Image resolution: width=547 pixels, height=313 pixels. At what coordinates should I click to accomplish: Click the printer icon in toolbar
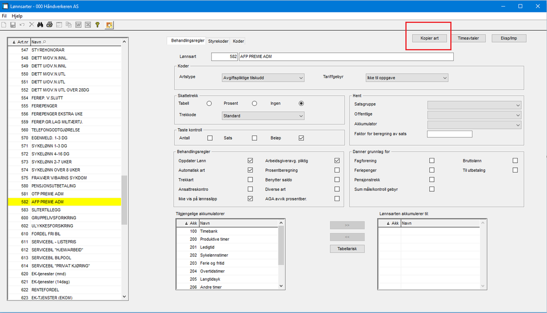49,25
